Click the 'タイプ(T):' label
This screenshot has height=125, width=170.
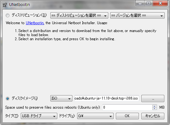(x=12, y=116)
